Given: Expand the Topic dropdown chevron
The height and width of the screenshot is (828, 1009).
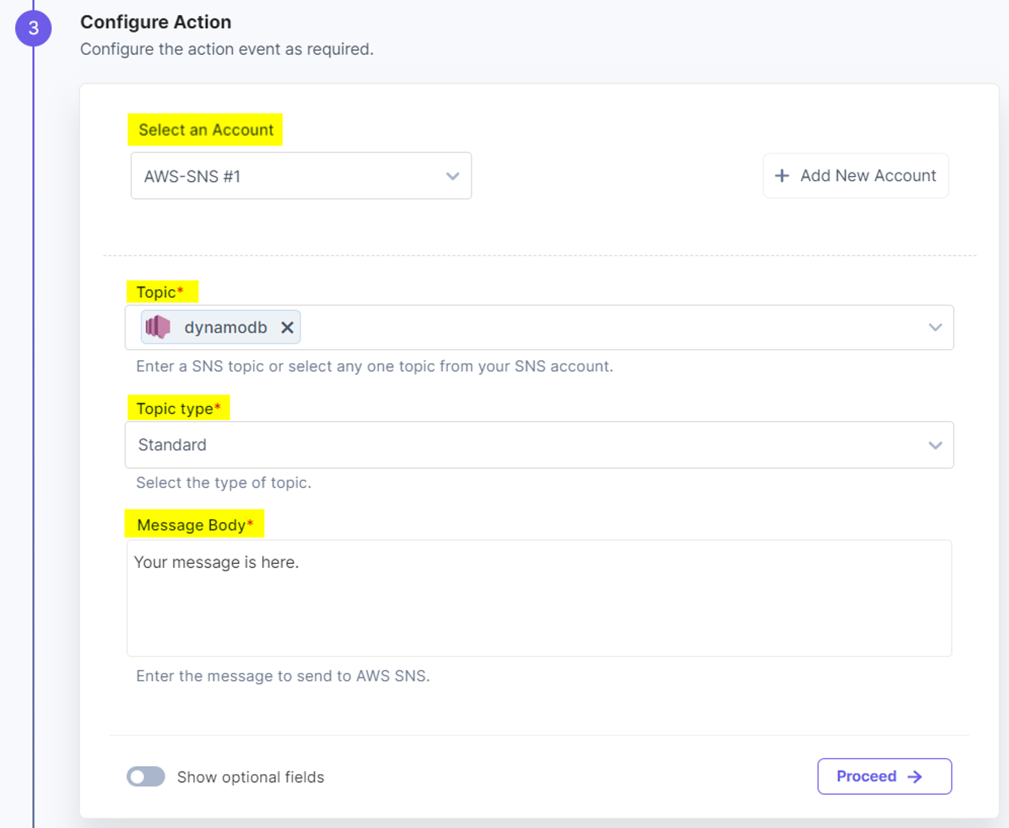Looking at the screenshot, I should click(x=935, y=327).
